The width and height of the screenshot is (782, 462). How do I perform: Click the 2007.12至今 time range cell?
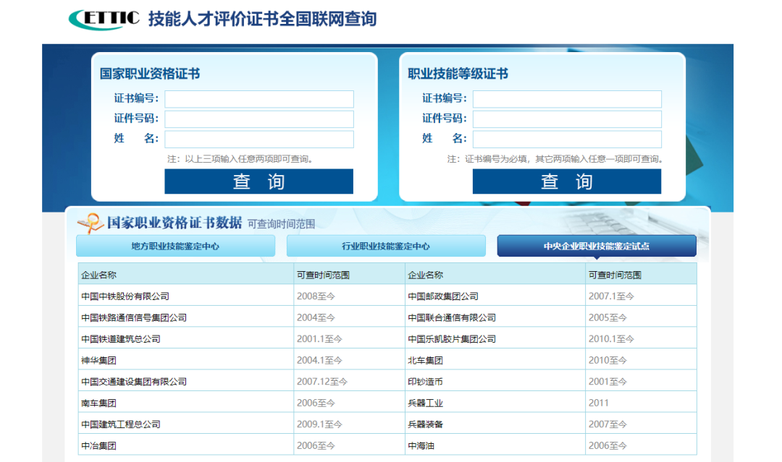tap(349, 382)
